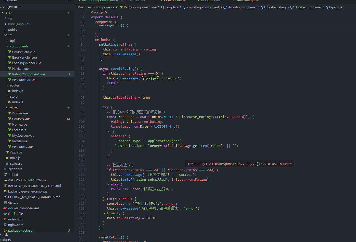Click the Vue icon beside LoadingSpinner.vue
The image size is (356, 242).
point(10,63)
